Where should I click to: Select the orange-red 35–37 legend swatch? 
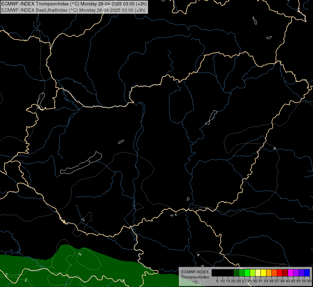point(274,273)
